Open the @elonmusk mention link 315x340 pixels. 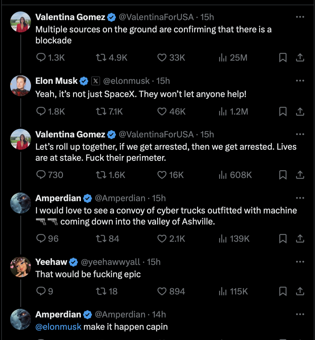coord(58,327)
